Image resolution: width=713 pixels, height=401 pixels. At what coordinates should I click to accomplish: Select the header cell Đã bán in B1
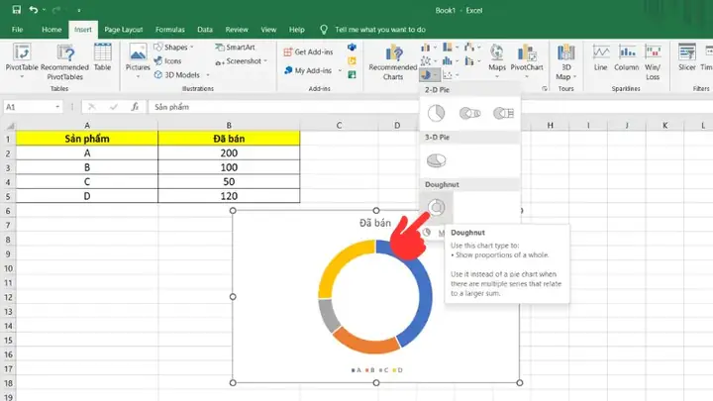pos(229,139)
